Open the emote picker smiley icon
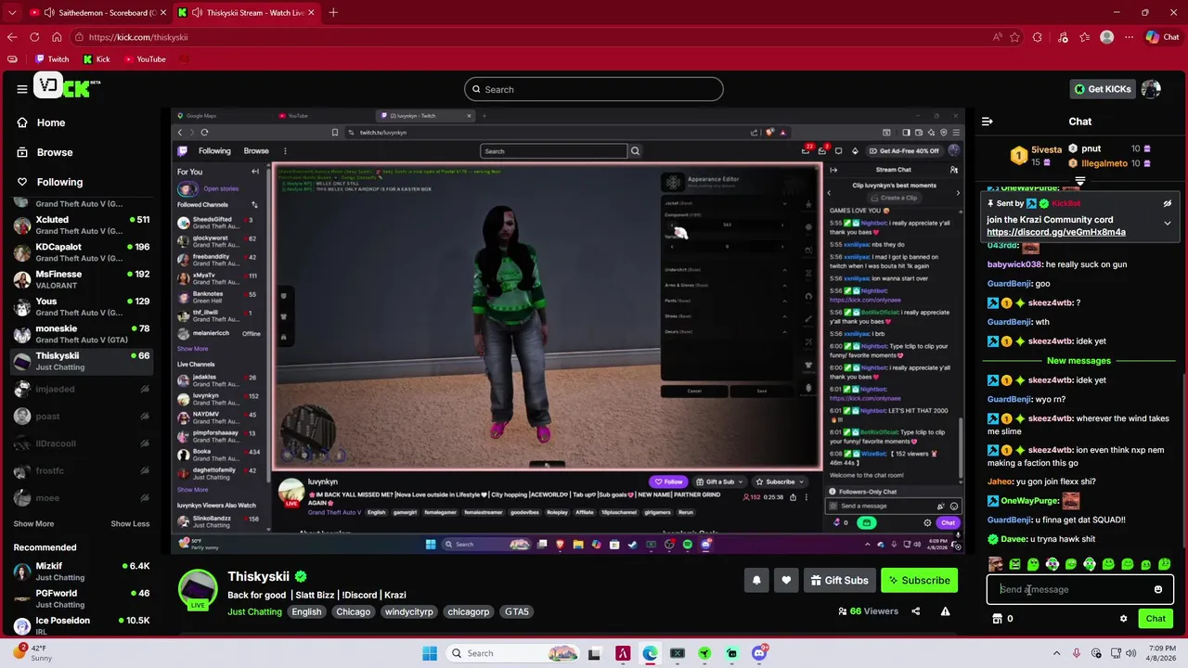The image size is (1188, 668). coord(1158,589)
